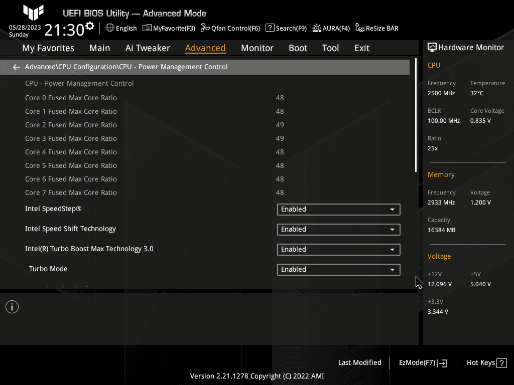Select Core 3 Fused Max Core Ratio row

205,138
